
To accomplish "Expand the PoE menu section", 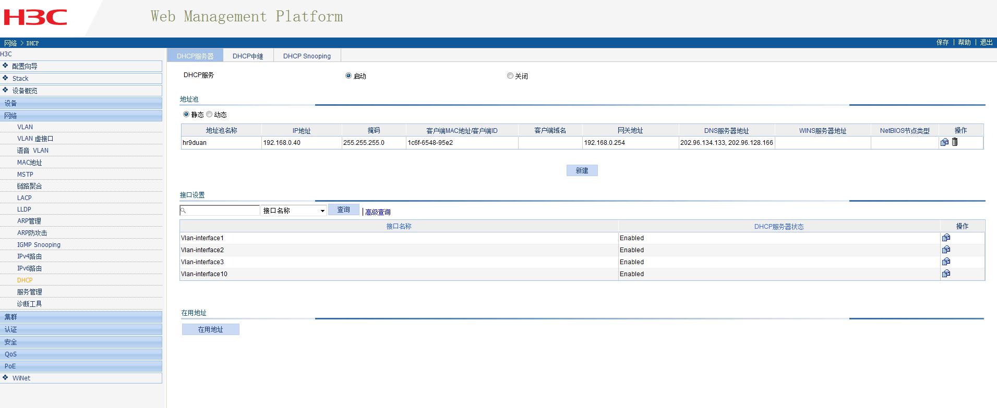I will pyautogui.click(x=81, y=366).
